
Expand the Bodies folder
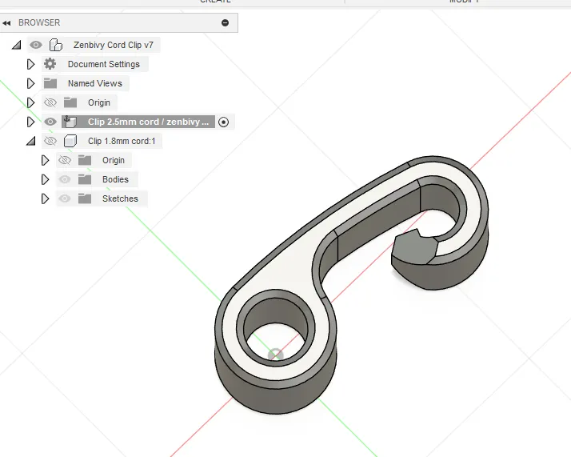tap(45, 179)
